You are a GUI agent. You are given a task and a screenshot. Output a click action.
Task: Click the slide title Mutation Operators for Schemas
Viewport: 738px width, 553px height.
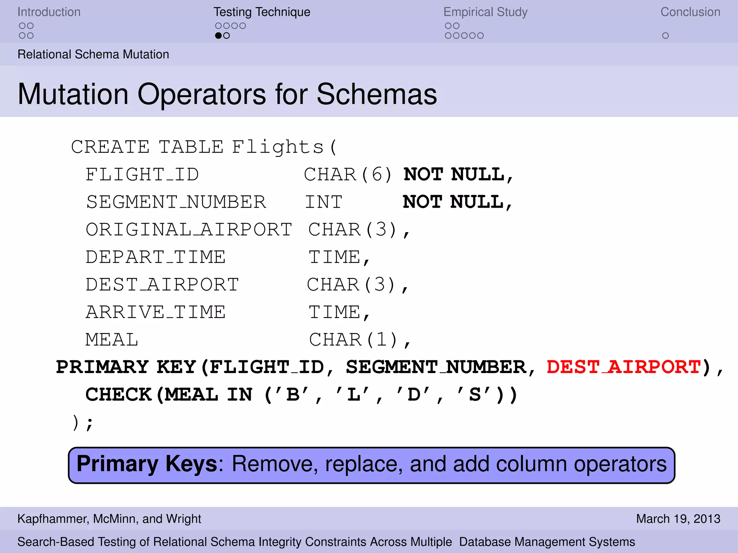[227, 94]
